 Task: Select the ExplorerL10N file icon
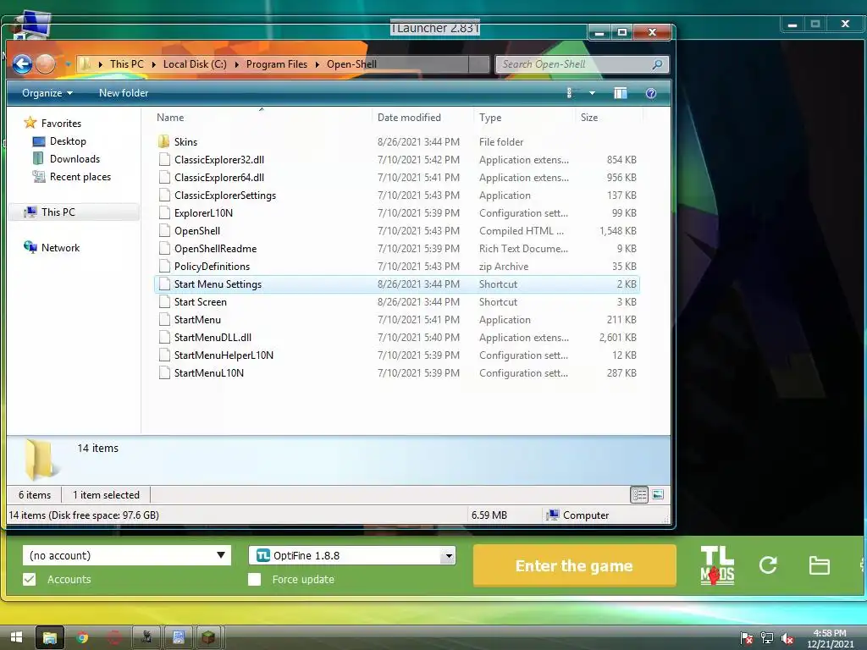[x=164, y=212]
